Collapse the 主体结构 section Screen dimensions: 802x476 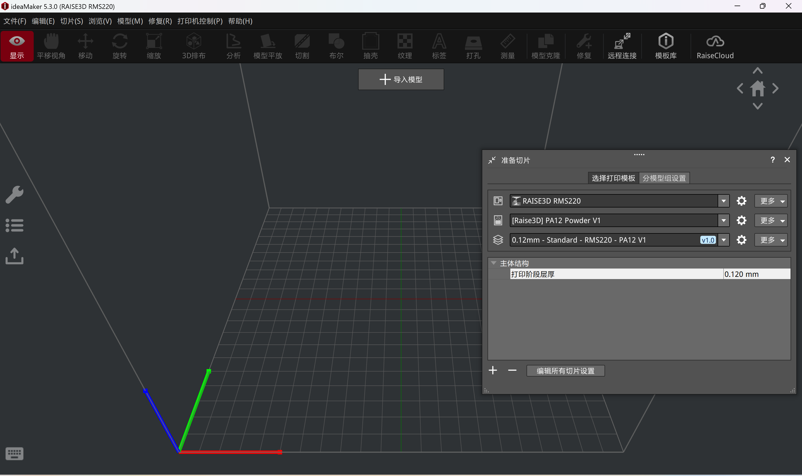pos(494,263)
